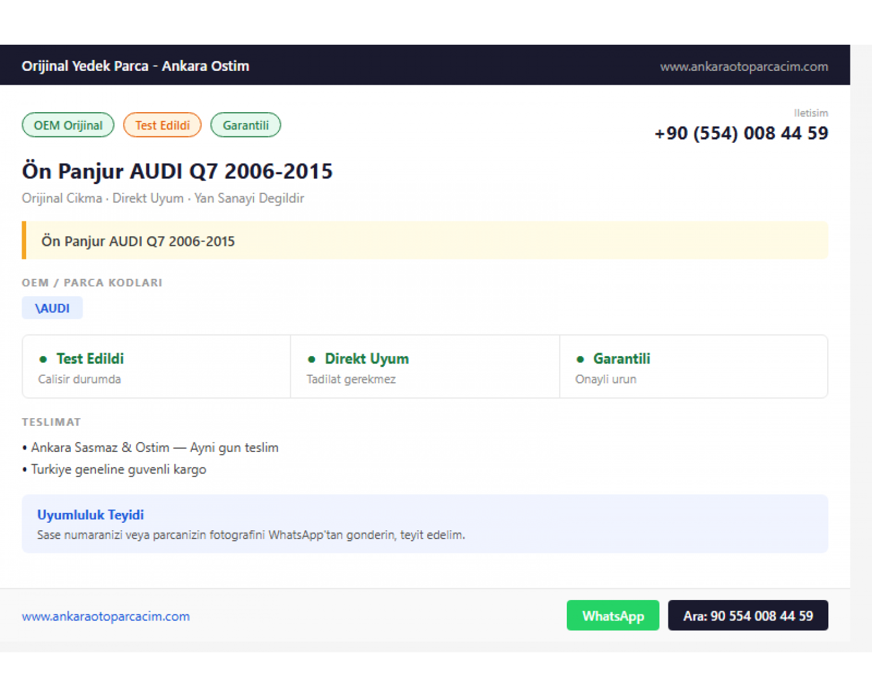Click the Garantili Onayli urun card
The image size is (872, 697).
pyautogui.click(x=694, y=367)
